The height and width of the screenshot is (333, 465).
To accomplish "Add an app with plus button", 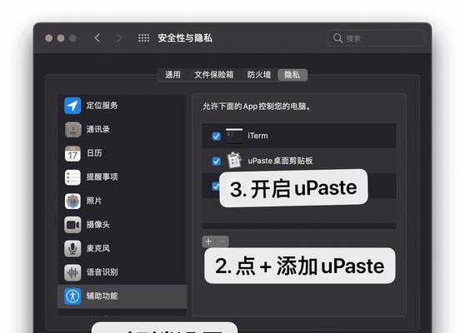I will [x=209, y=241].
